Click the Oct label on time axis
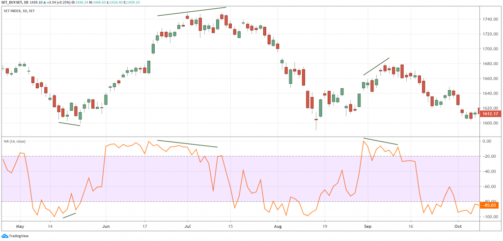Viewport: 503px width, 241px height. pyautogui.click(x=458, y=226)
